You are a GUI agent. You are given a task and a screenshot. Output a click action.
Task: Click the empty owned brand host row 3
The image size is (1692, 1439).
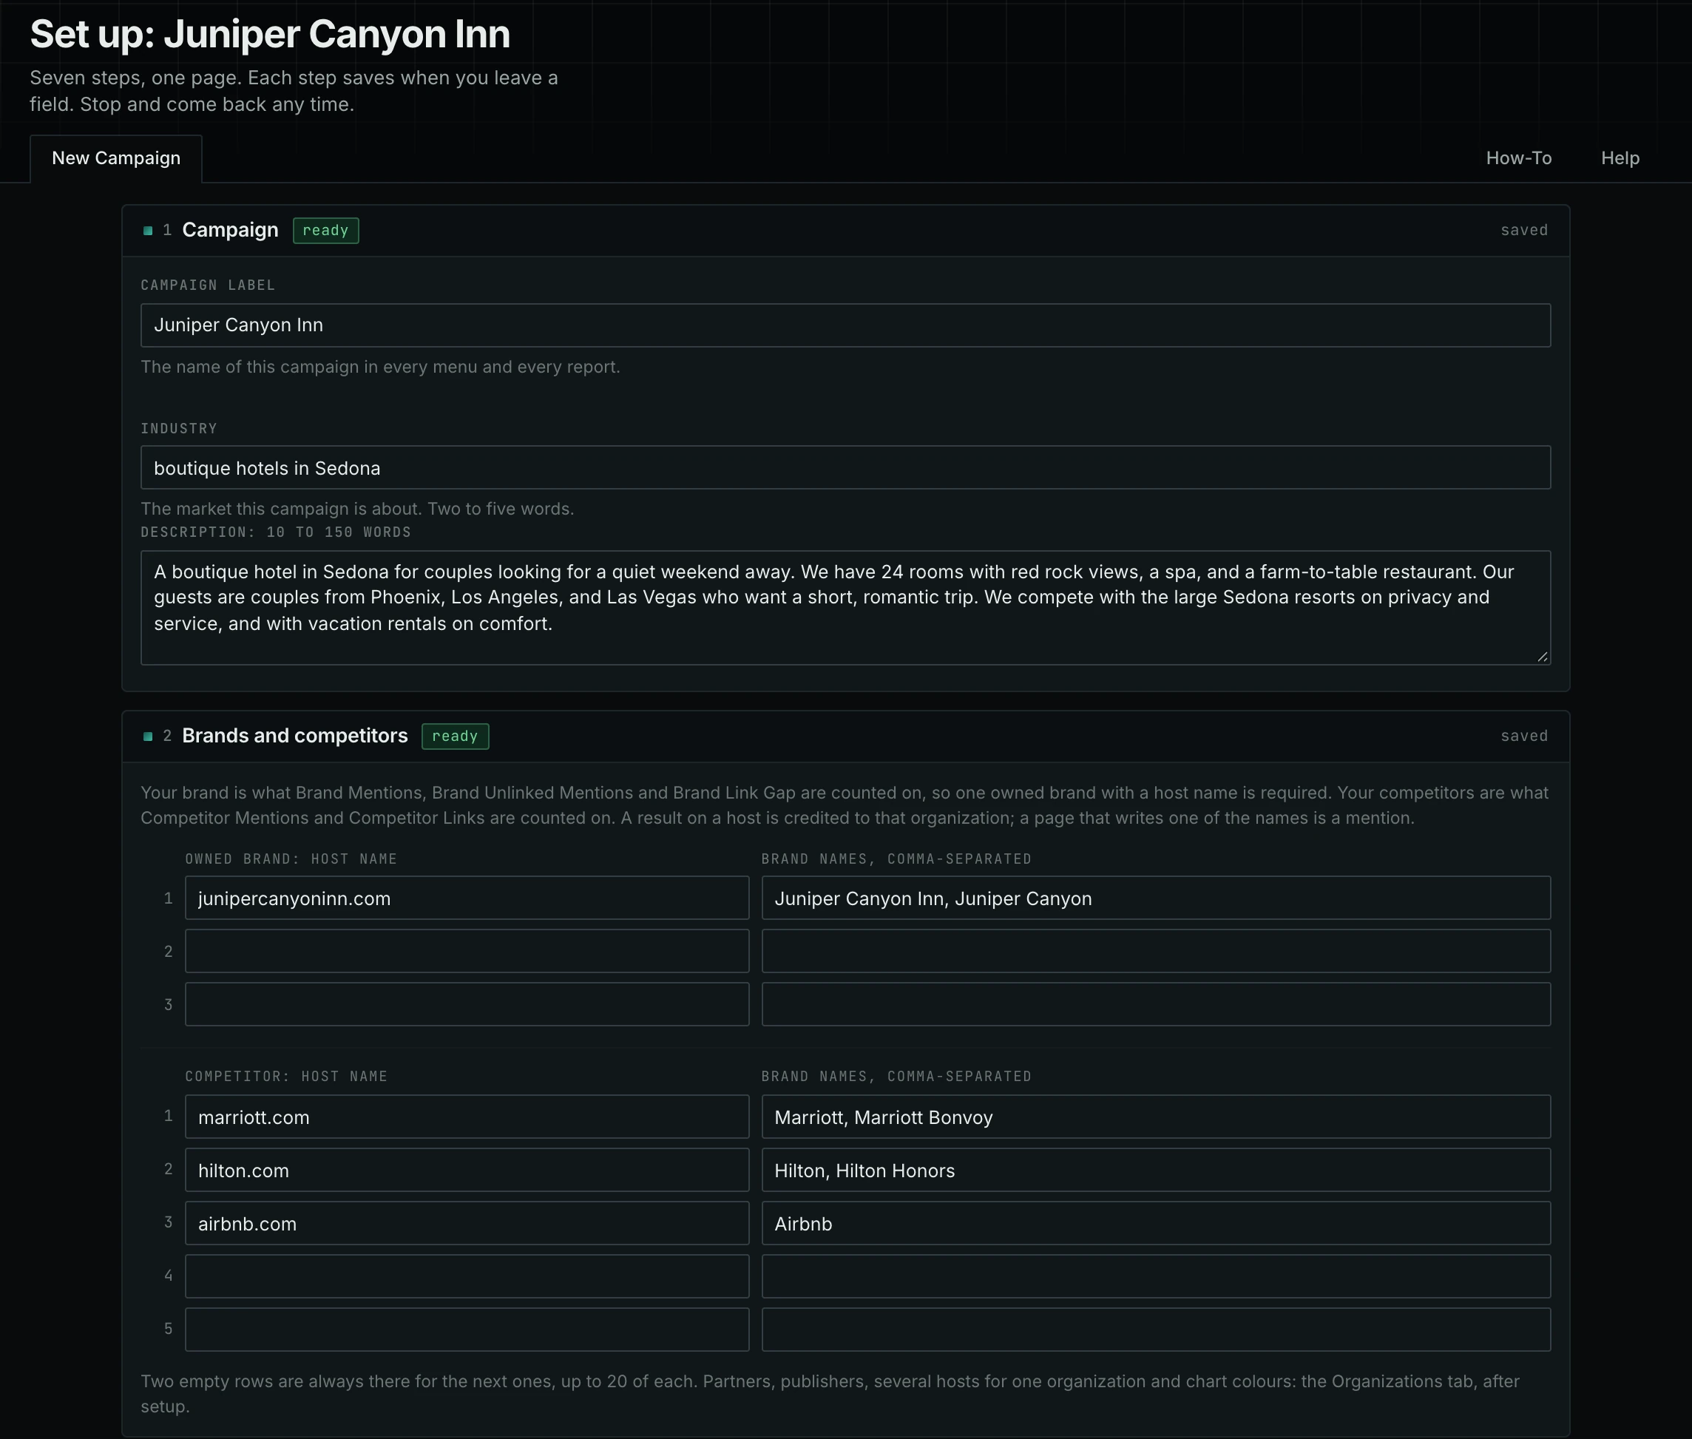click(x=467, y=1004)
